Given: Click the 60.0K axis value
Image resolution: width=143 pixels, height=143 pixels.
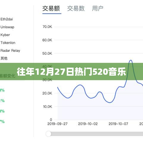Looking at the screenshot, I should point(47,40).
